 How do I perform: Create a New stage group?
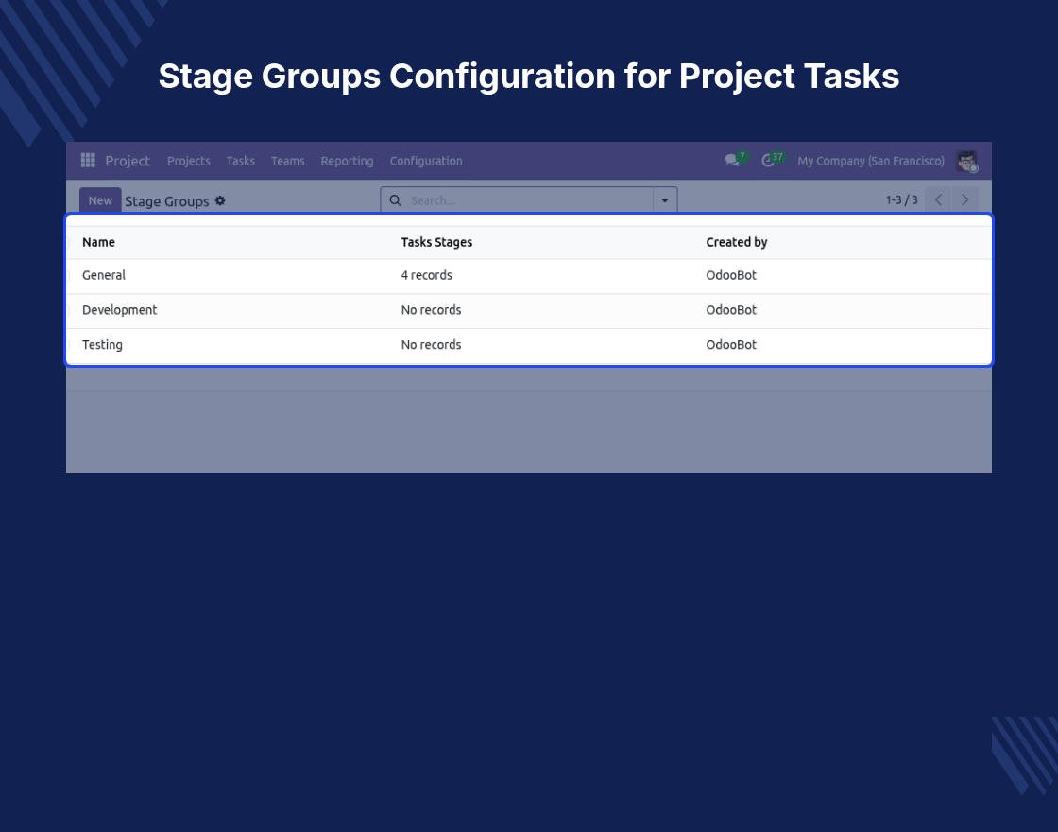click(x=100, y=200)
